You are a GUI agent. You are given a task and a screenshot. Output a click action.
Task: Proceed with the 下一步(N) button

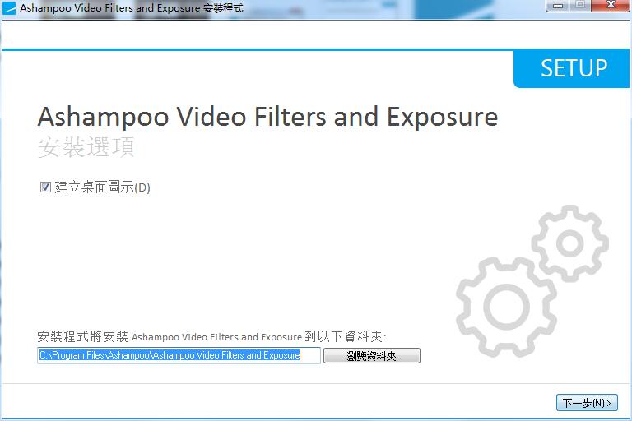point(587,402)
